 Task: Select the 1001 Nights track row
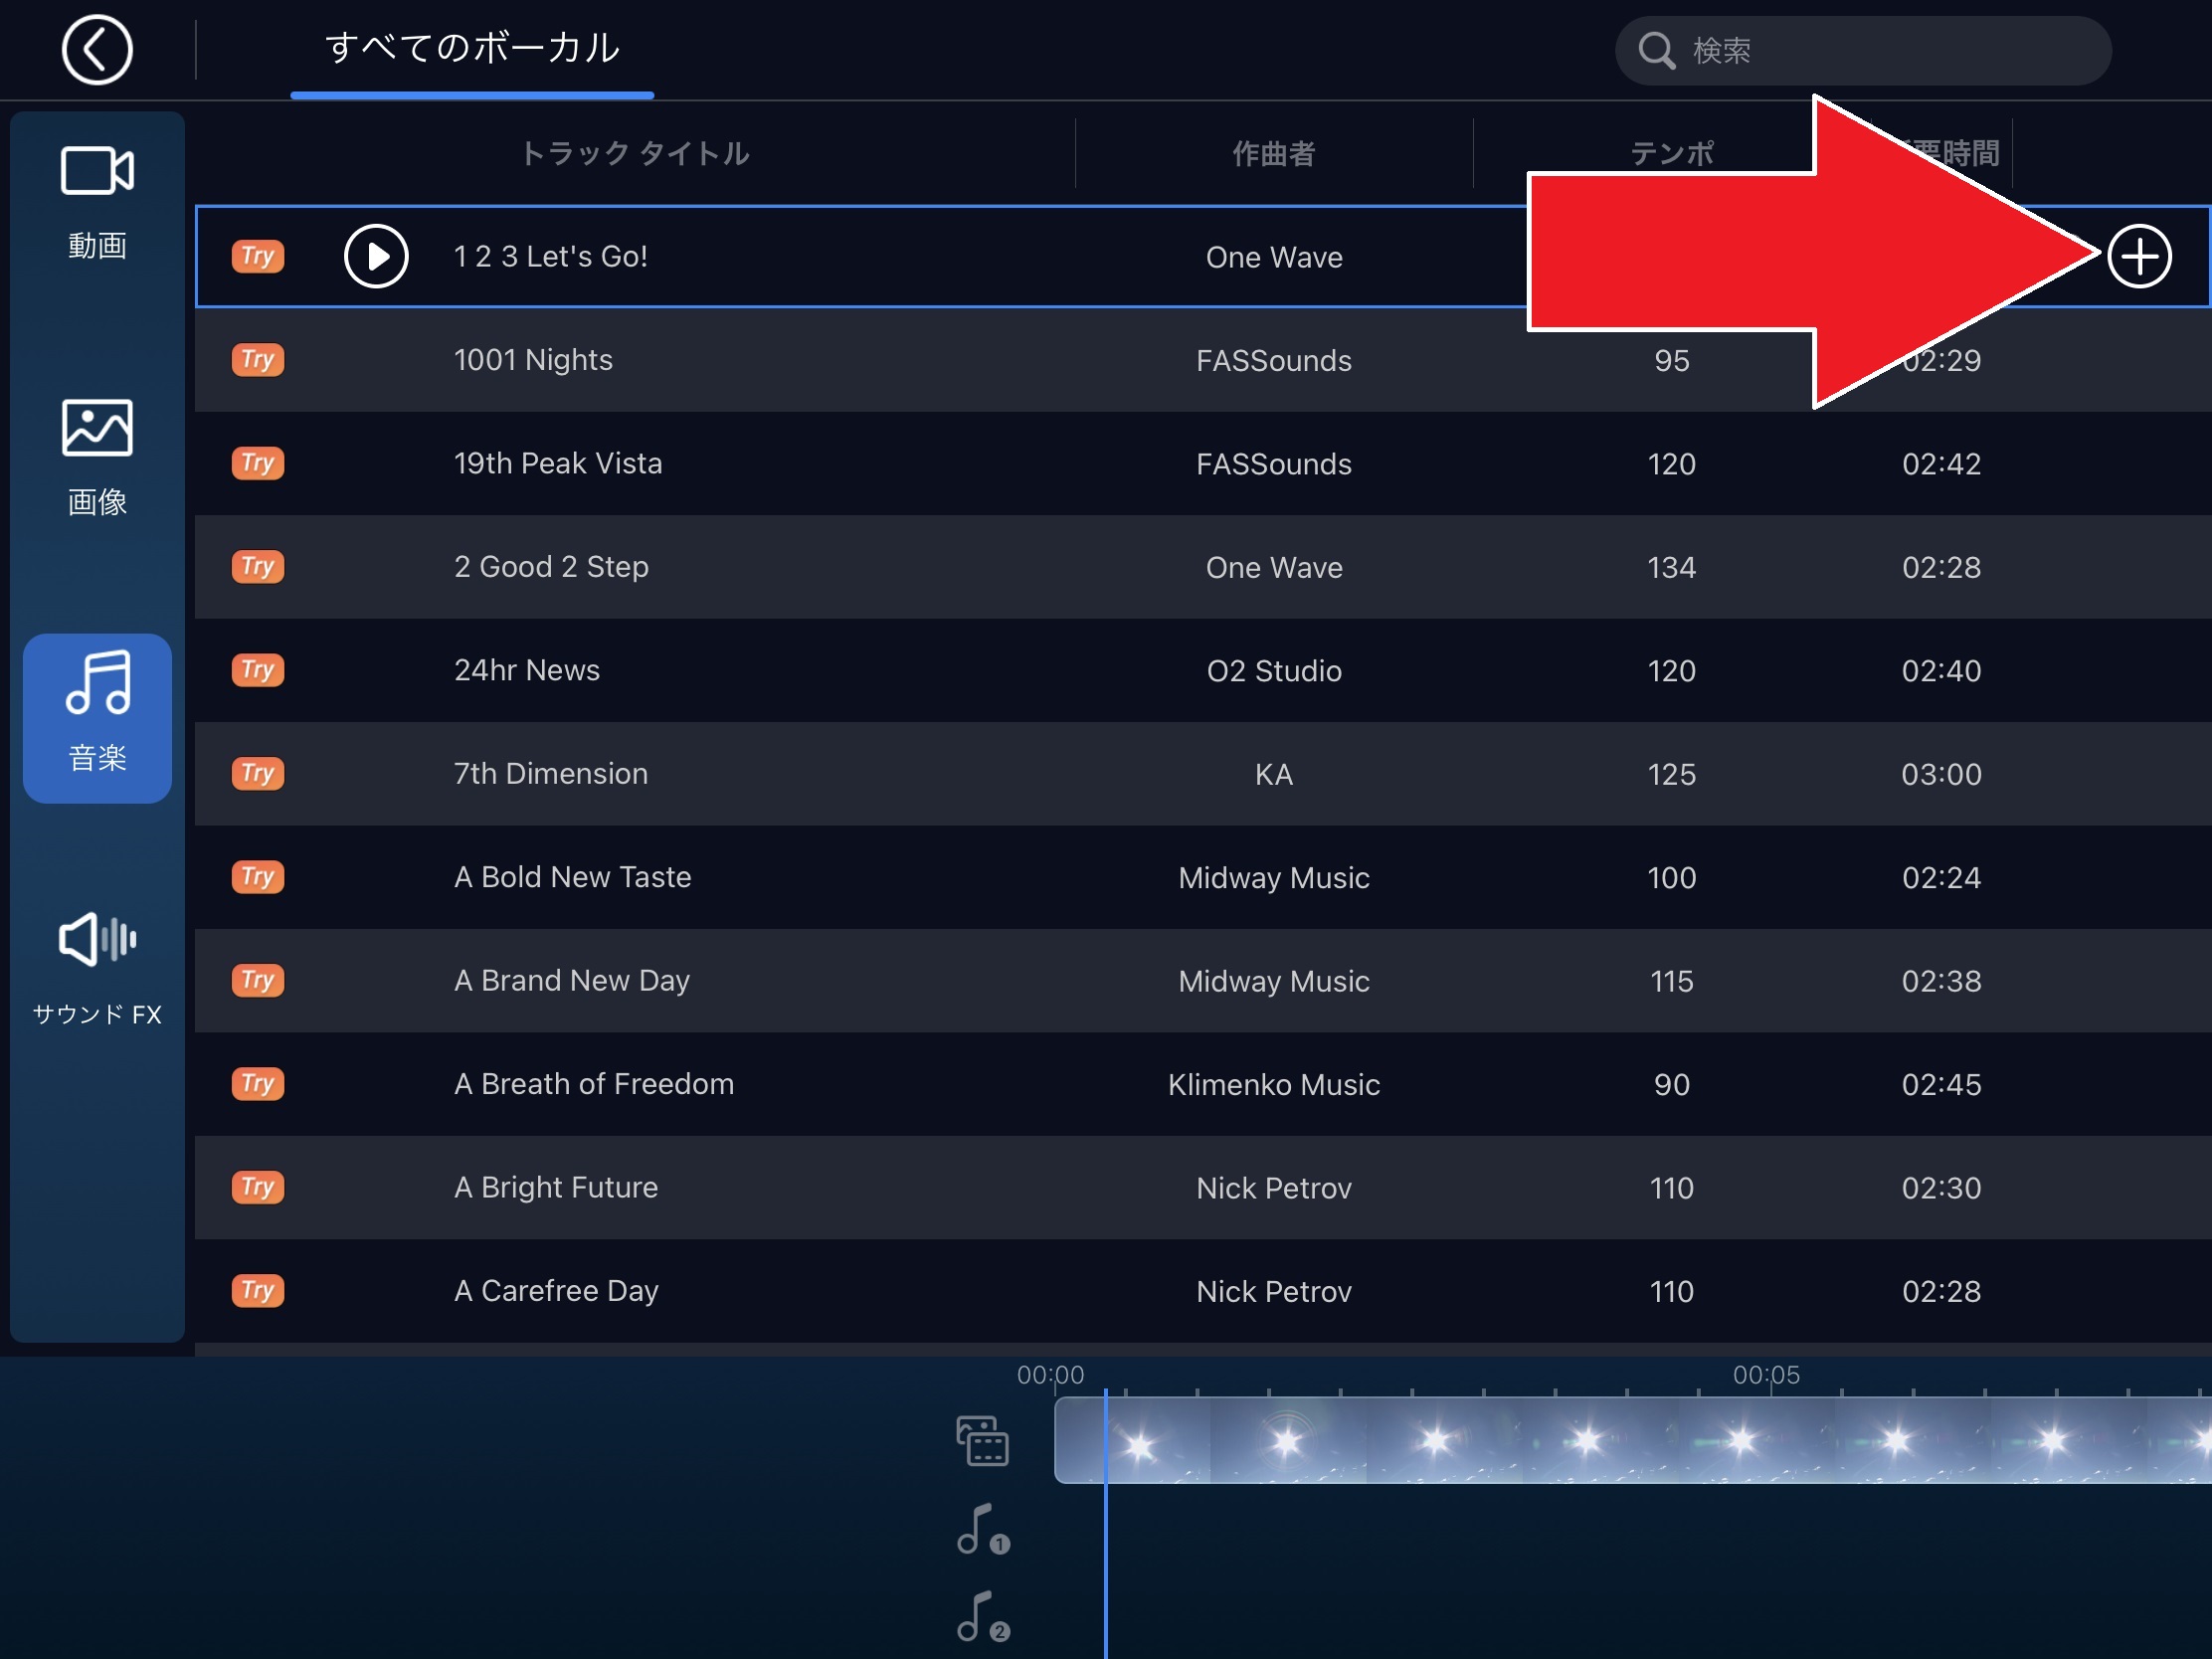(x=1203, y=360)
